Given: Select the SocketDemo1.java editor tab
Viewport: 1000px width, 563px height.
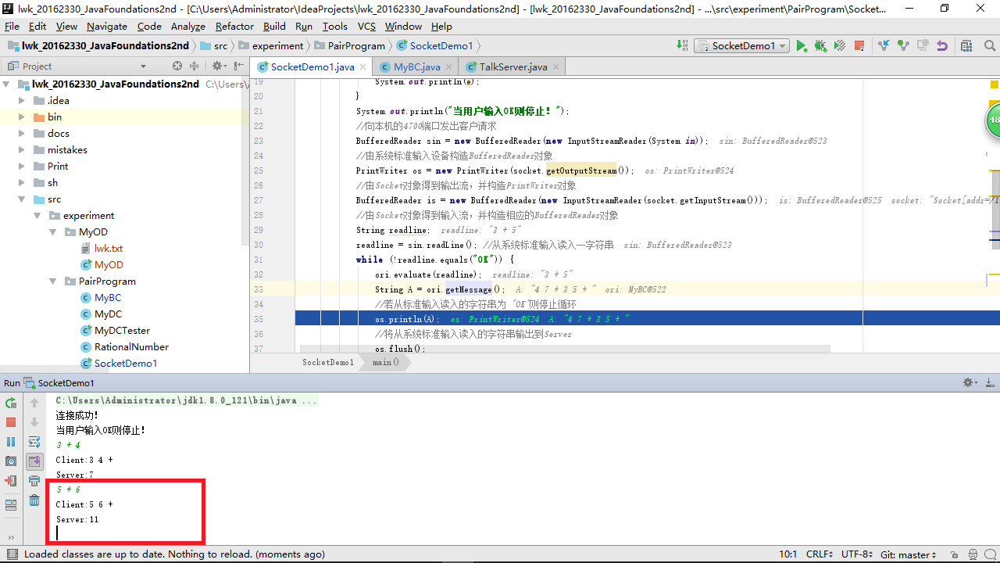Looking at the screenshot, I should (312, 66).
